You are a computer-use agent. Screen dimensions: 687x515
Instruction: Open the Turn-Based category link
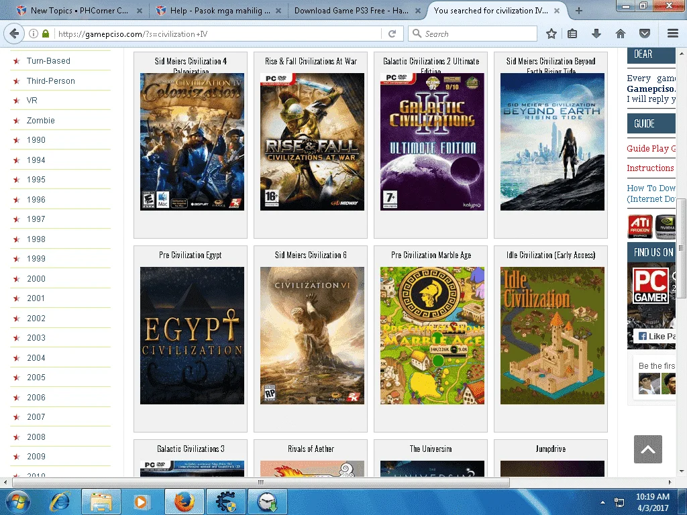point(48,61)
